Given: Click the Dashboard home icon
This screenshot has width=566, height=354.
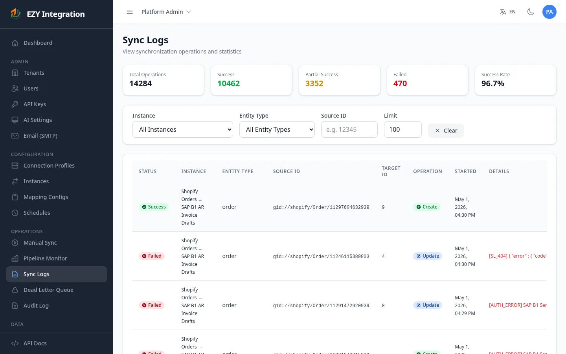Looking at the screenshot, I should (x=15, y=43).
